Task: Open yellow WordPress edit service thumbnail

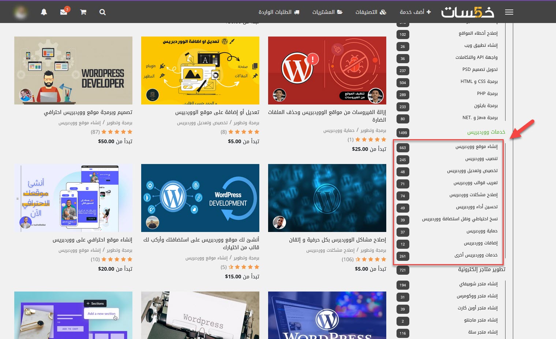Action: [x=200, y=70]
